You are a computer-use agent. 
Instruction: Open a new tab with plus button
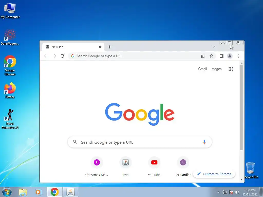click(109, 47)
